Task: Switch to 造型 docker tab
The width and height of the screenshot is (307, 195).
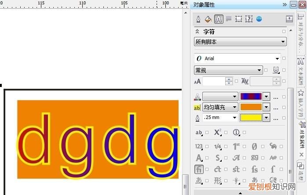Action: click(300, 172)
